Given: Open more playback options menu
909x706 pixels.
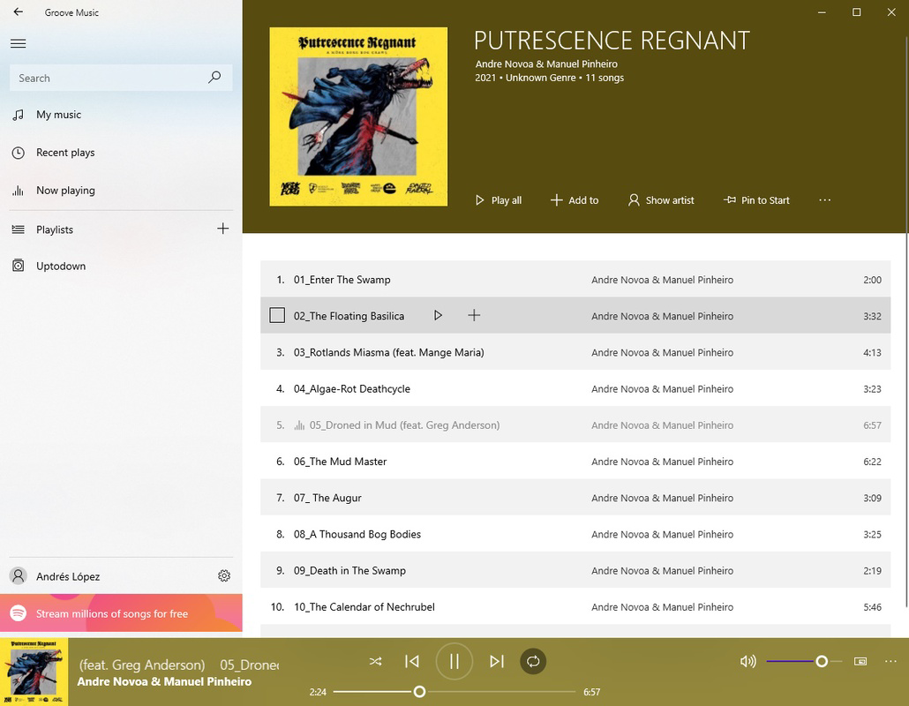Looking at the screenshot, I should [890, 661].
